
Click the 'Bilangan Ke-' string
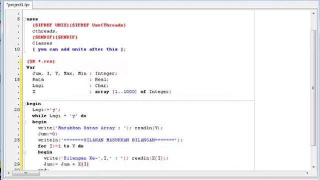[80, 158]
